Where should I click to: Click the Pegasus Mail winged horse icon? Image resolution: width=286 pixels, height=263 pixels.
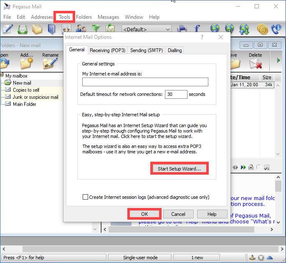pyautogui.click(x=7, y=6)
